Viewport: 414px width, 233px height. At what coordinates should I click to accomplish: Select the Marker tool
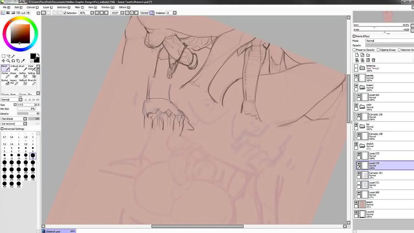coord(5,75)
